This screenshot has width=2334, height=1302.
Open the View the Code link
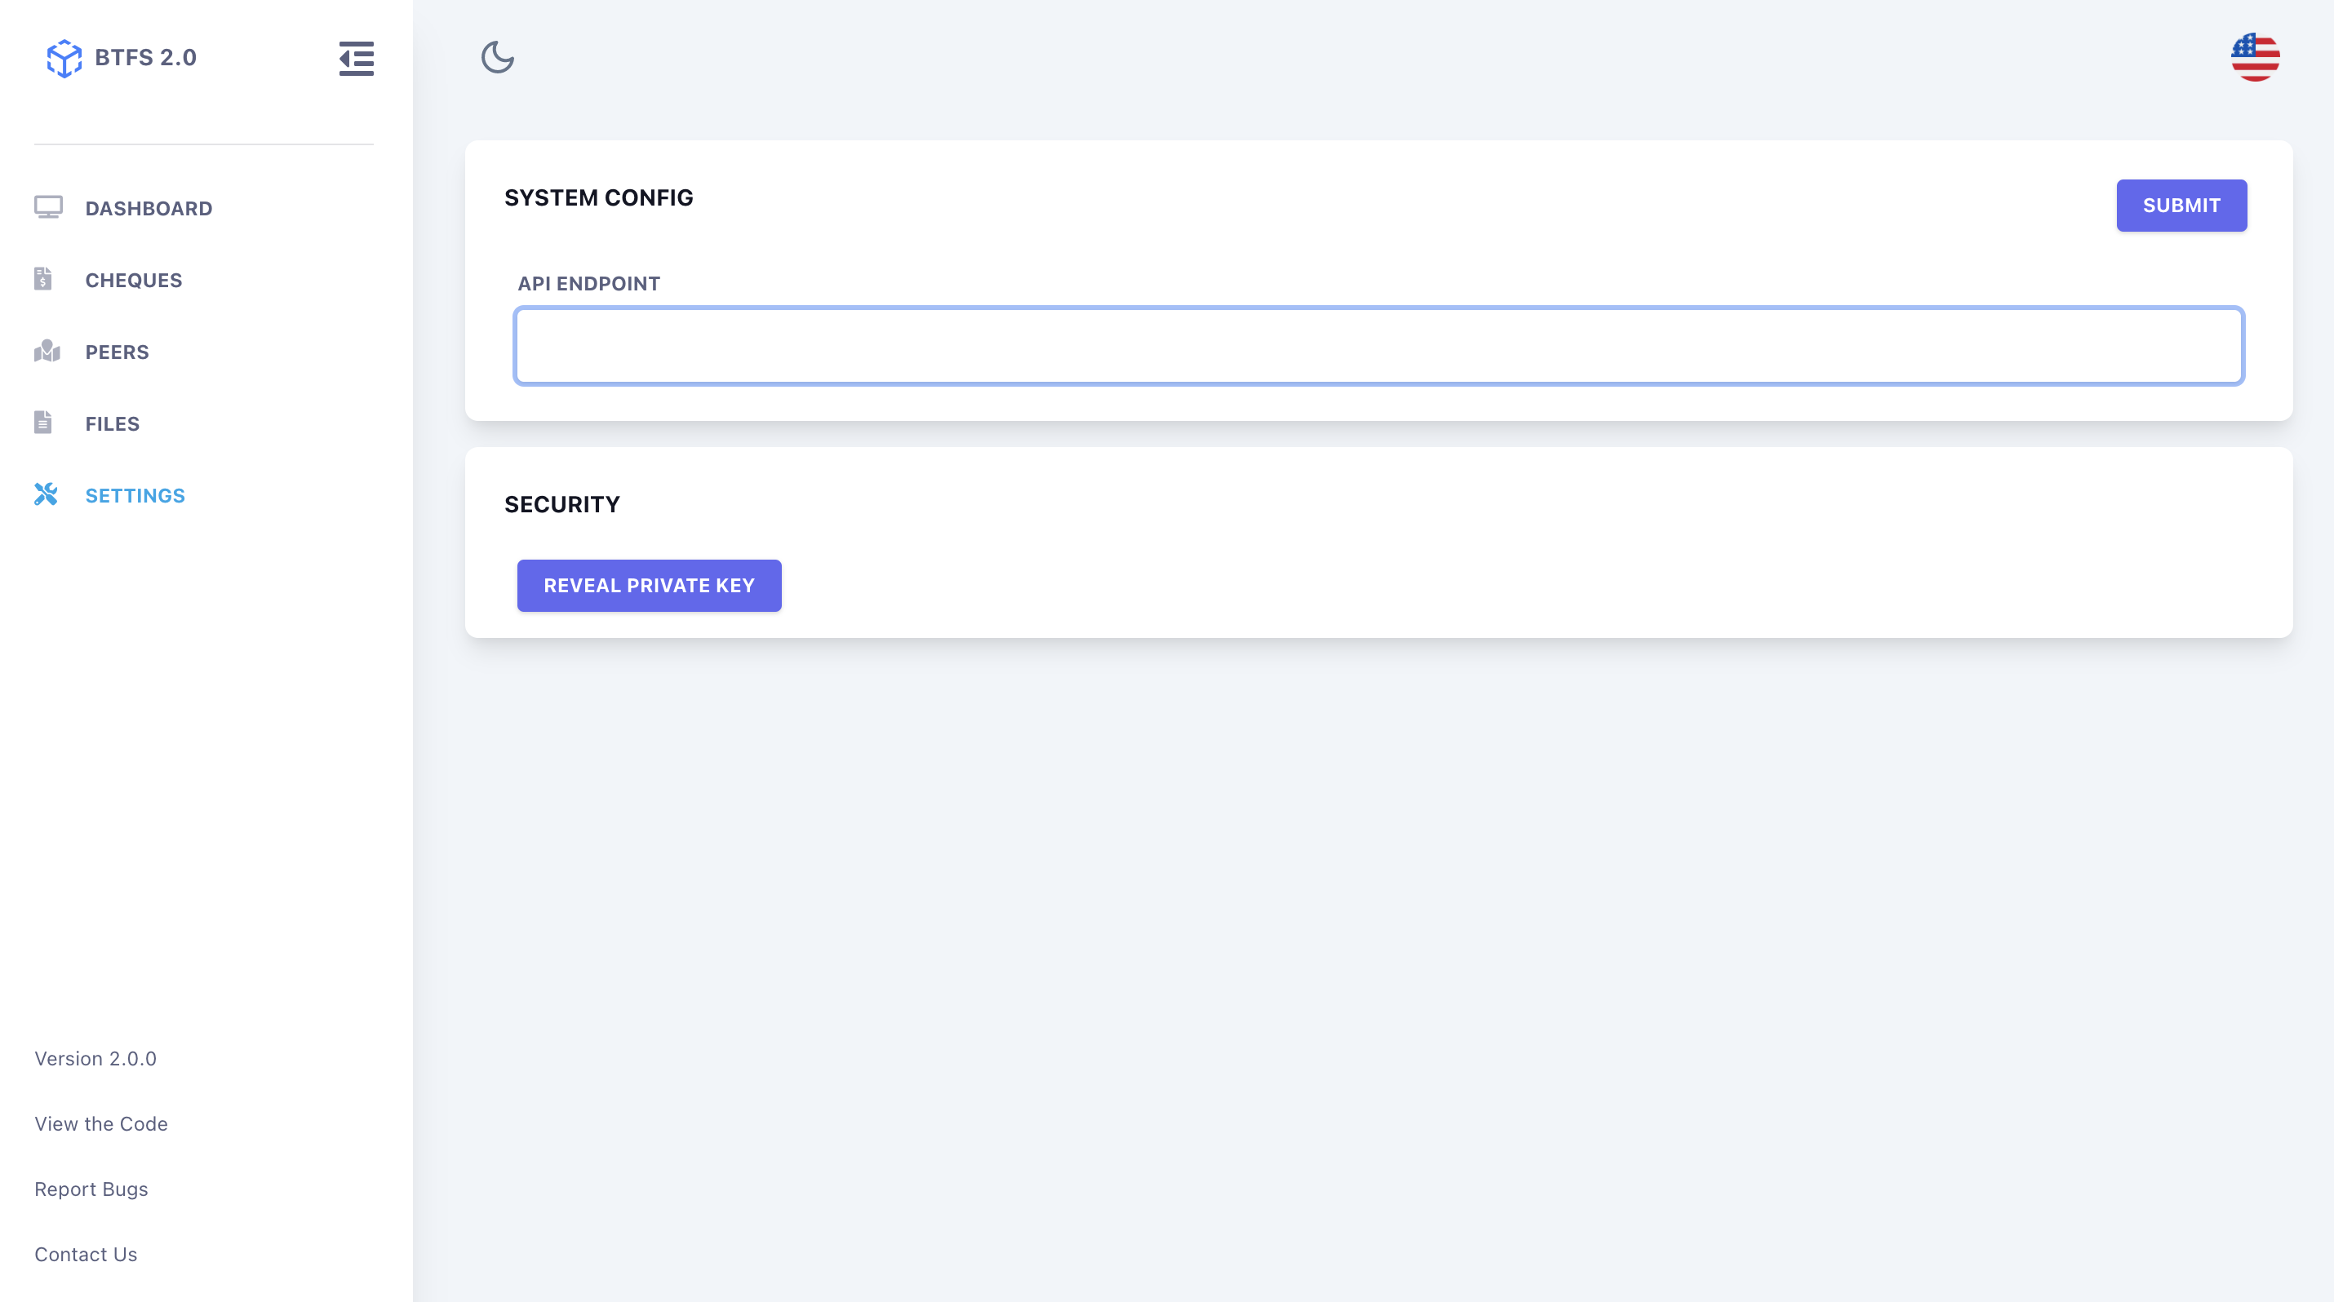tap(101, 1123)
